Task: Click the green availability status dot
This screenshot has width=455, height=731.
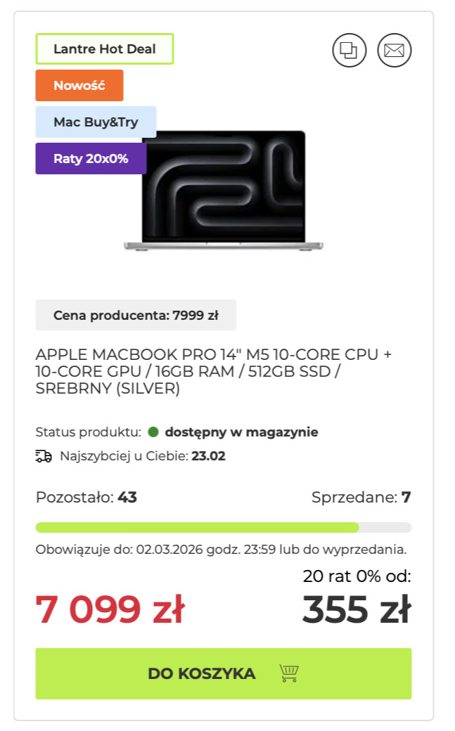Action: [153, 432]
